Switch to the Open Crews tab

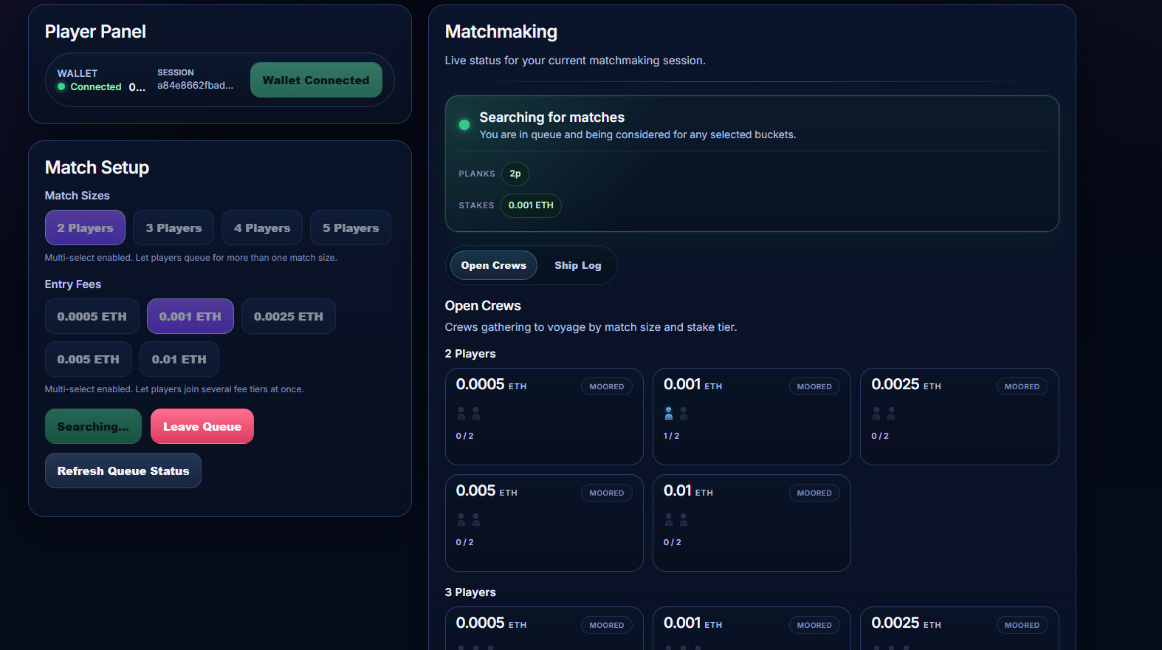(x=494, y=265)
